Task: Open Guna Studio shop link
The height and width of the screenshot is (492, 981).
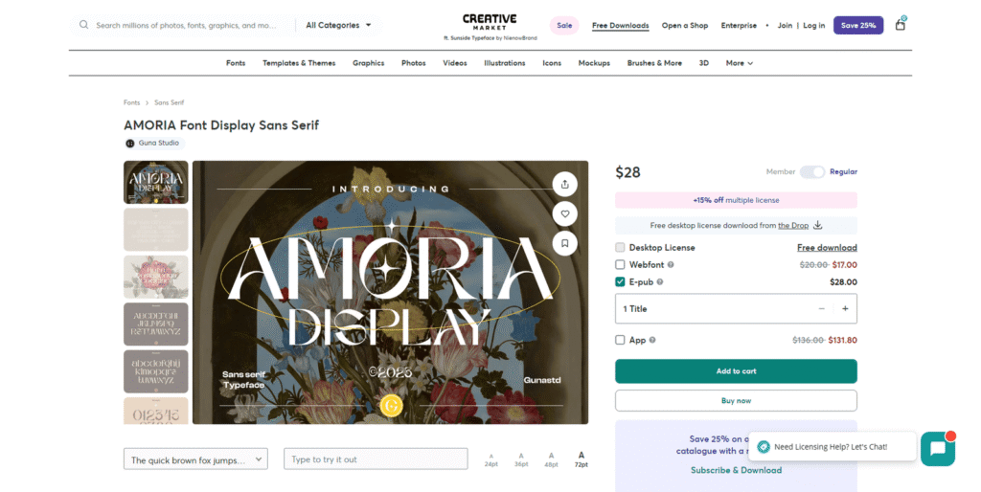Action: (159, 144)
